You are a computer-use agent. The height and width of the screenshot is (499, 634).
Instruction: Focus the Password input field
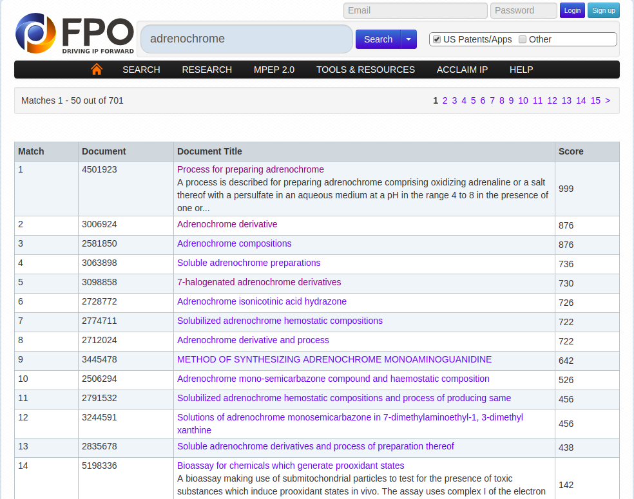(524, 10)
